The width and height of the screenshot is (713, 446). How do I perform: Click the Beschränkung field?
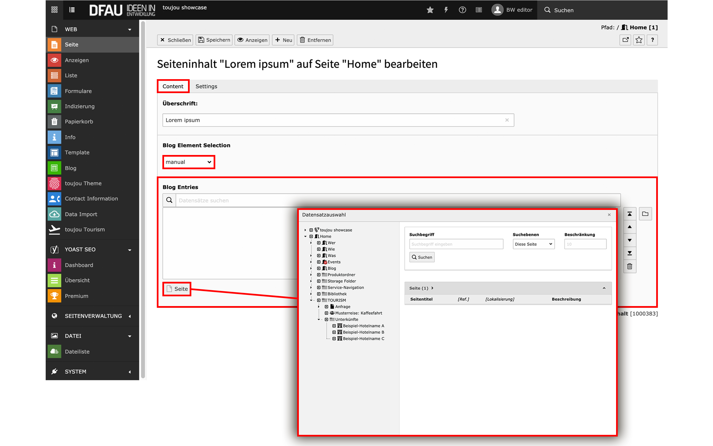585,244
